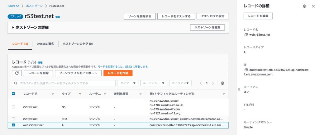Copy the dualstack ELB value icon

[x=246, y=70]
